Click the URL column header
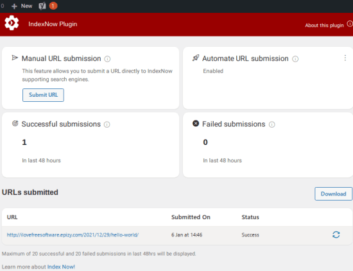 12,217
